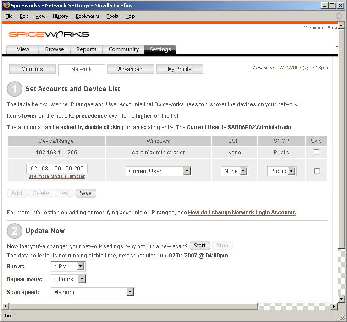Switch to the Reports tab
Screen dimensions: 347x322
click(86, 49)
